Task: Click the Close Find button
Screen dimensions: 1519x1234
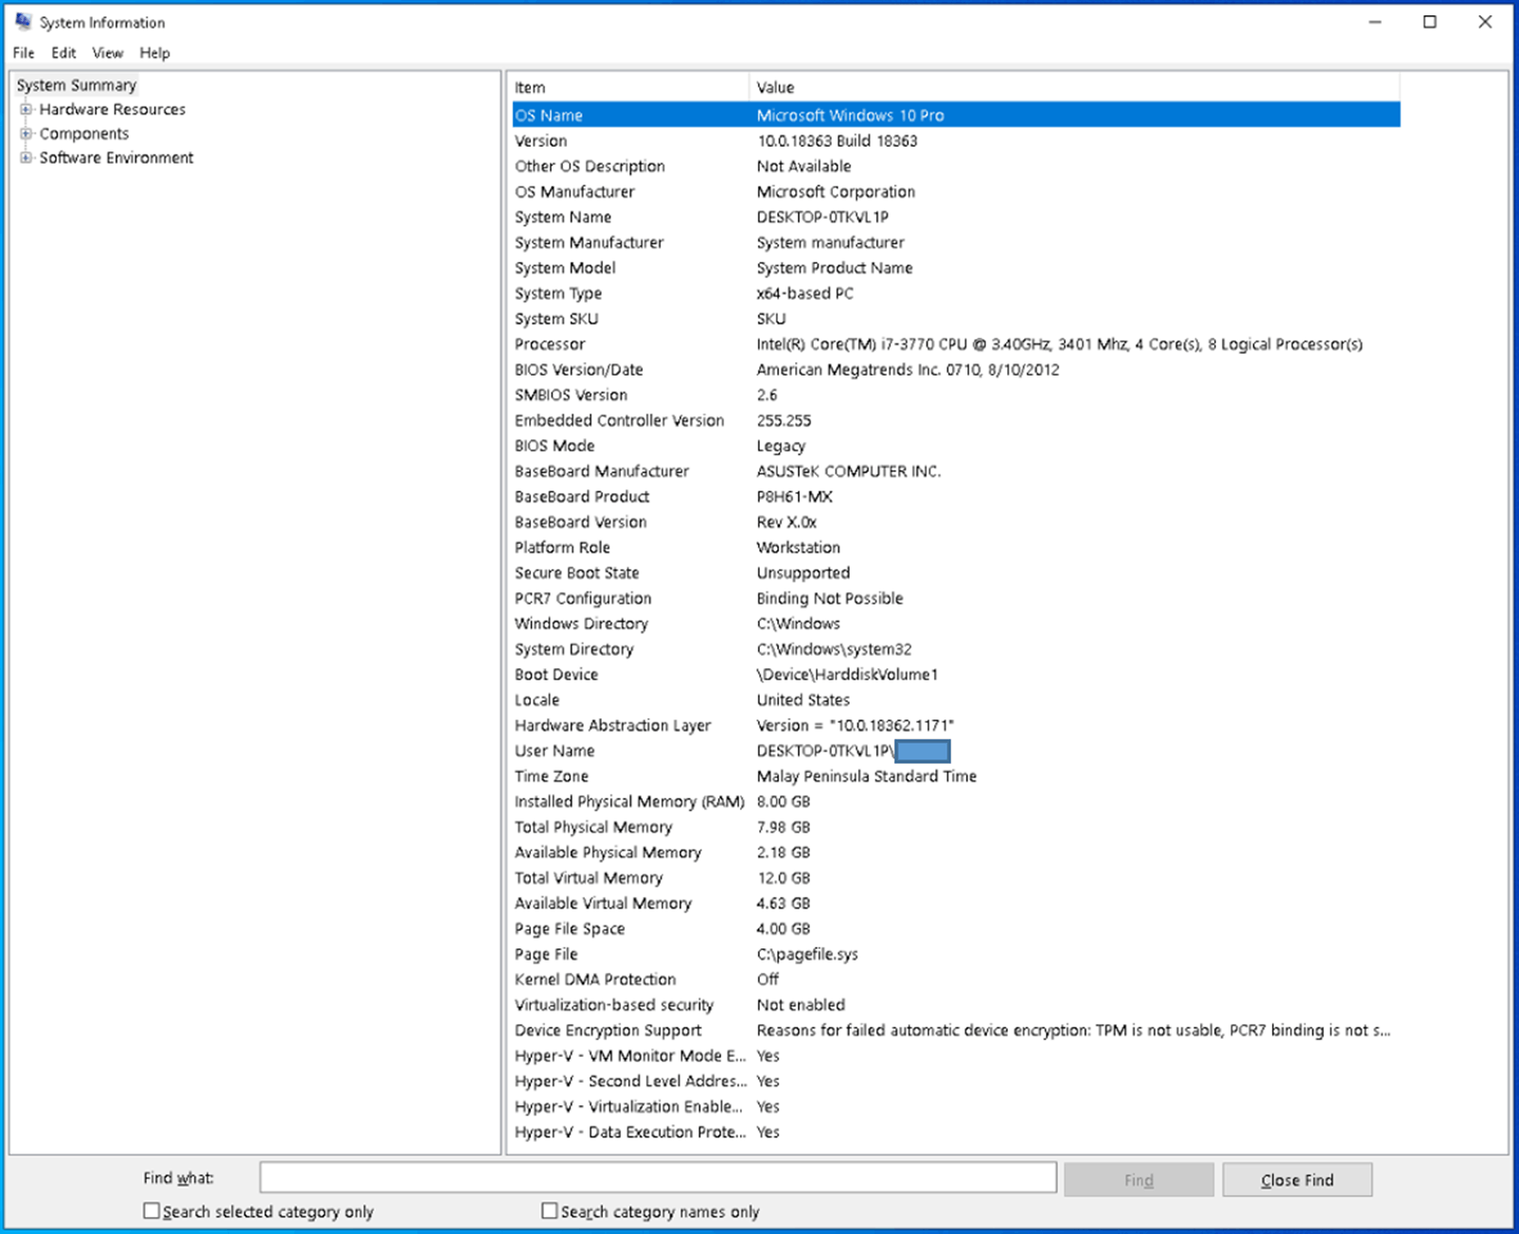Action: click(x=1297, y=1180)
